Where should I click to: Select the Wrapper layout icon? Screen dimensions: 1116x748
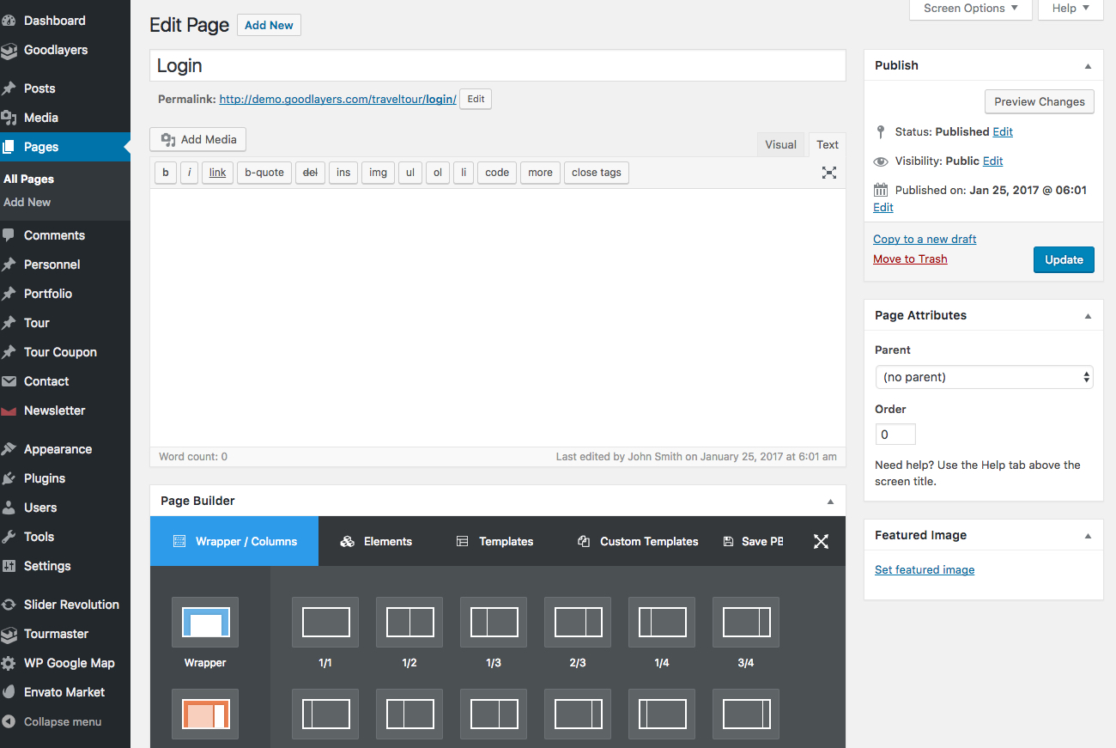point(205,623)
